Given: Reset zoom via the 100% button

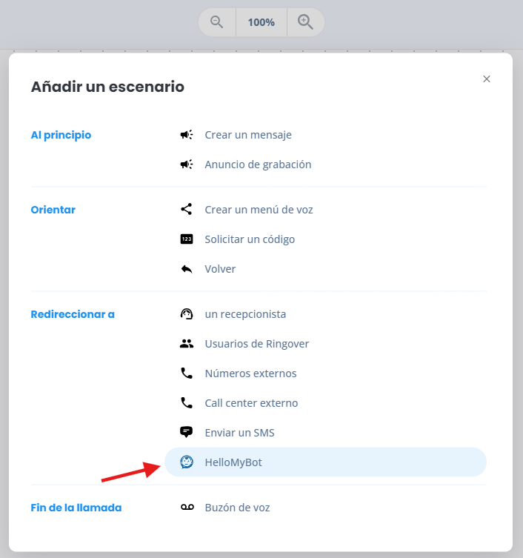Looking at the screenshot, I should (261, 22).
